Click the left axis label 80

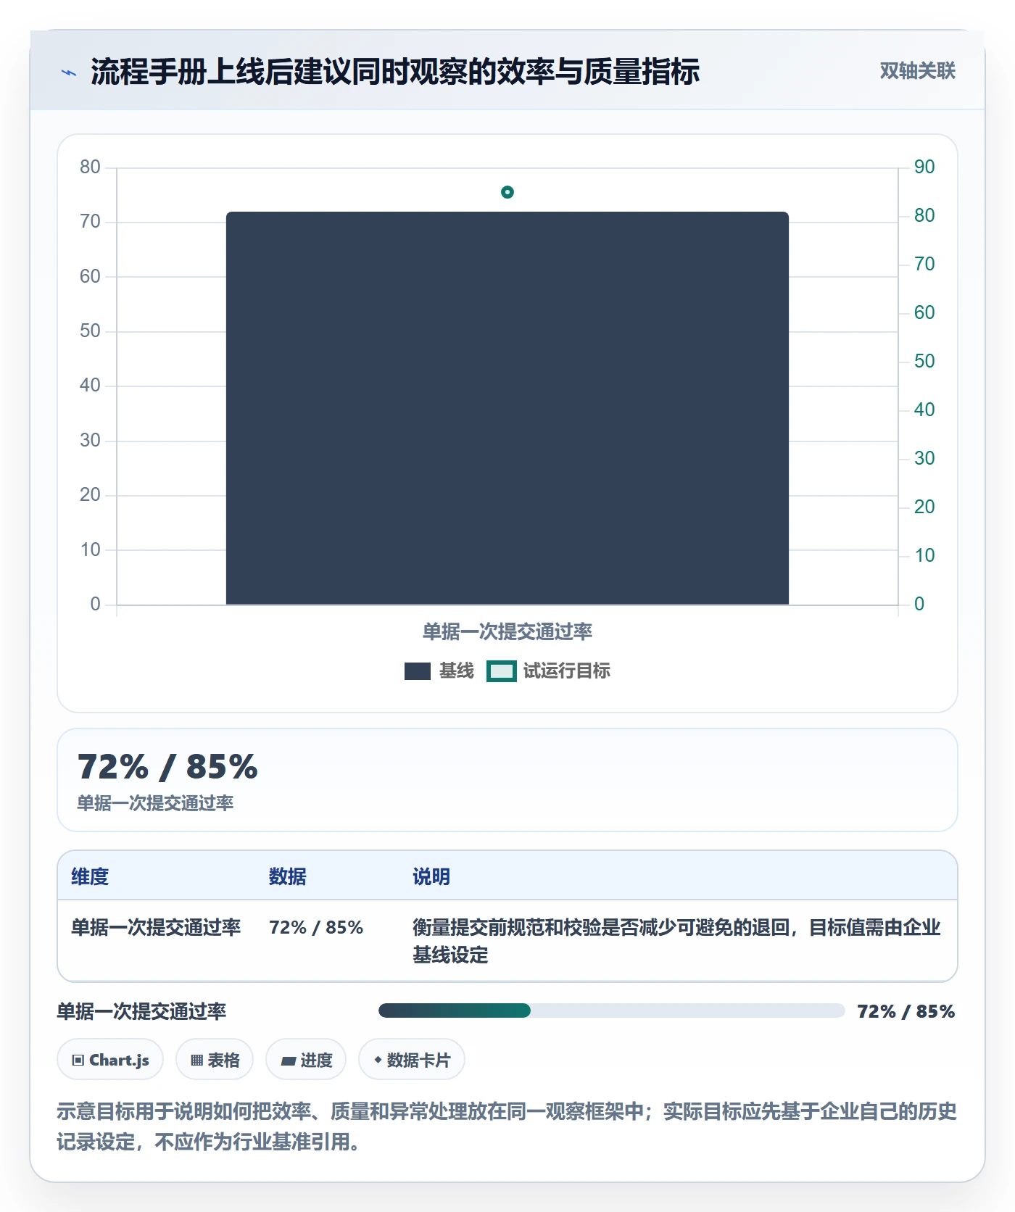90,167
